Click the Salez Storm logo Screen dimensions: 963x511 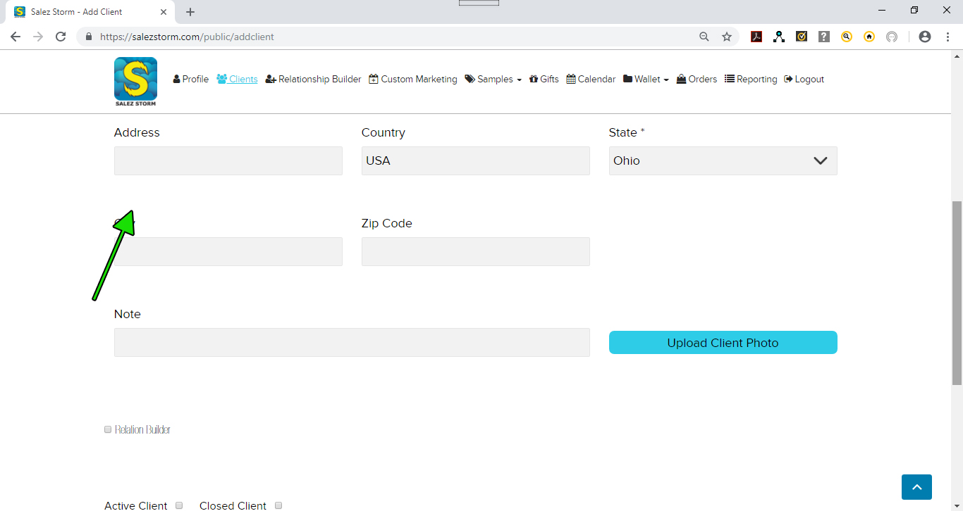coord(135,82)
